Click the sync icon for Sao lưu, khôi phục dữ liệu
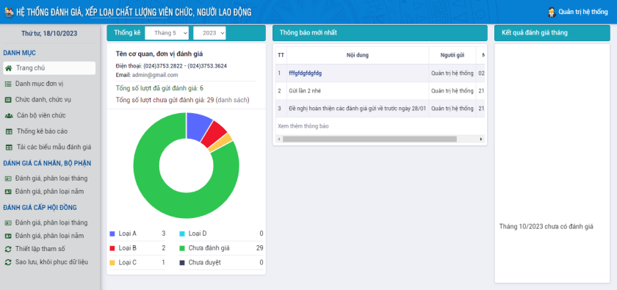The height and width of the screenshot is (290, 617). [x=8, y=262]
